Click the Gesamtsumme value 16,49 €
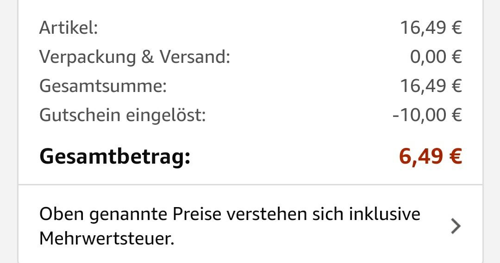Screen dimensions: 500x263 431,86
